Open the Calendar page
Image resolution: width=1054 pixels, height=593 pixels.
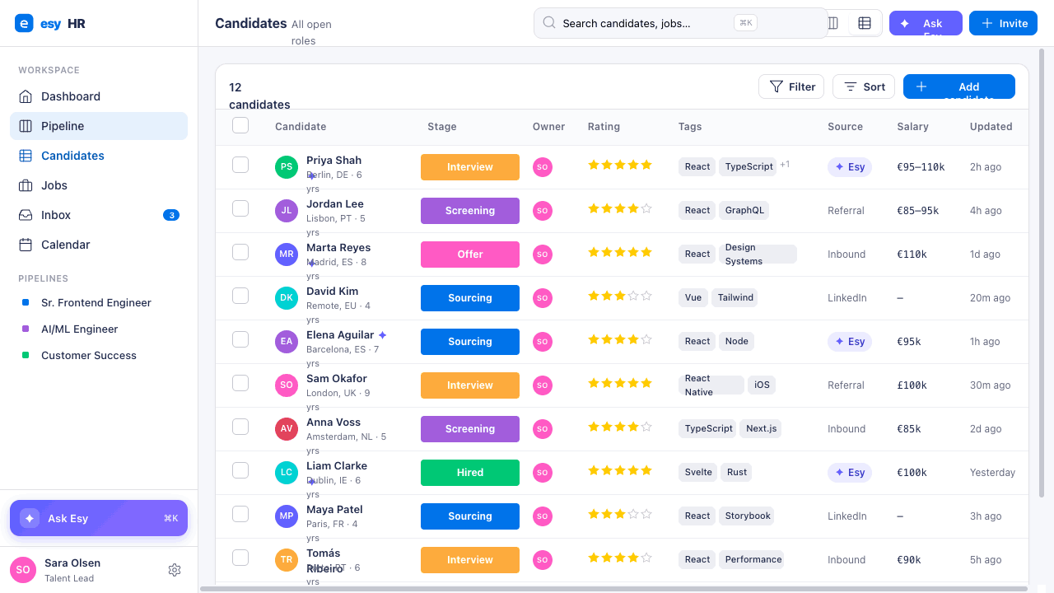pyautogui.click(x=99, y=245)
